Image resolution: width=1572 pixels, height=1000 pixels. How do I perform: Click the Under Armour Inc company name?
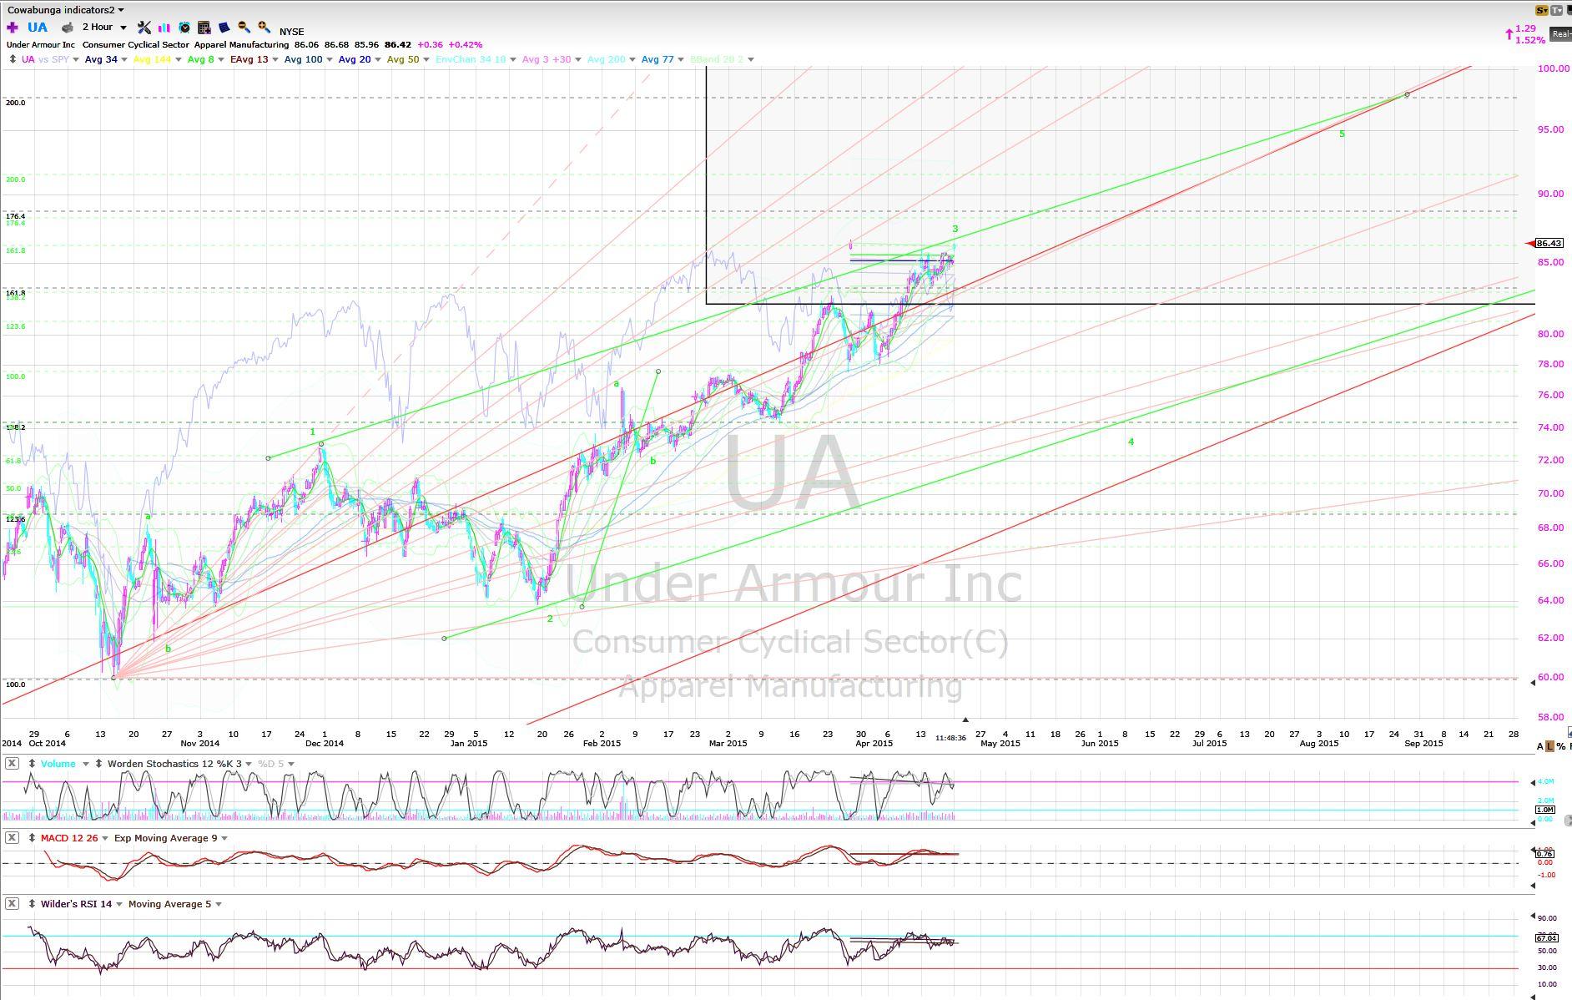pos(41,44)
